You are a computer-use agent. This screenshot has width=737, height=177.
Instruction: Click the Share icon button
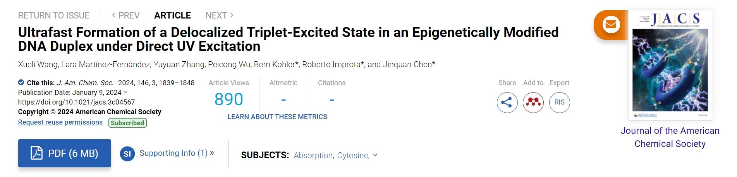pos(507,103)
